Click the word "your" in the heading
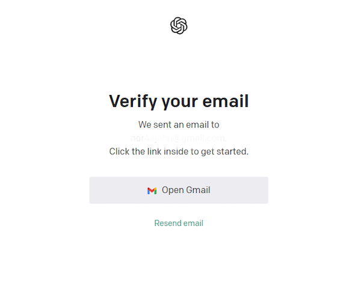This screenshot has width=361, height=298. point(179,102)
